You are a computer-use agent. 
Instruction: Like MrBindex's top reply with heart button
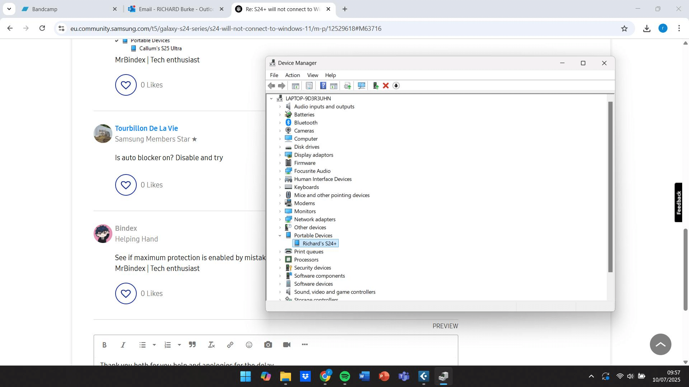coord(126,85)
